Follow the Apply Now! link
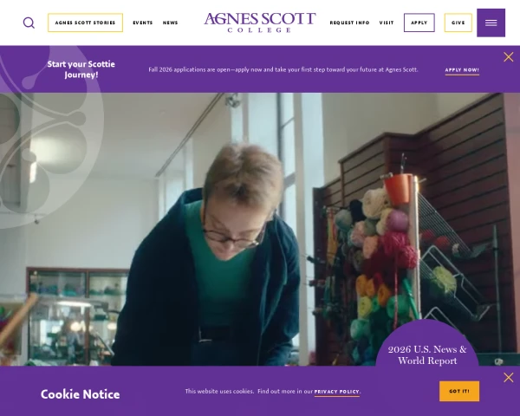Viewport: 520px width, 416px height. 462,70
